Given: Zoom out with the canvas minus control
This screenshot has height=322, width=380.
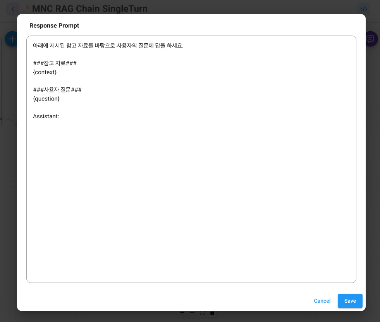Looking at the screenshot, I should (192, 312).
